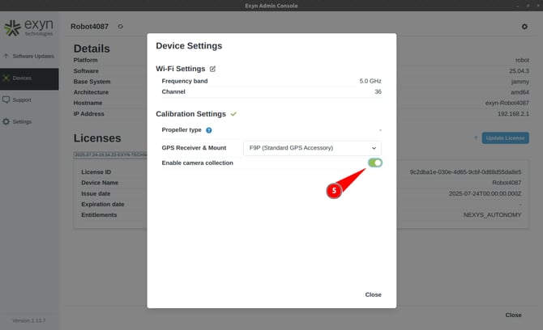The image size is (543, 330).
Task: Click the red number 5 callout marker
Action: (333, 191)
